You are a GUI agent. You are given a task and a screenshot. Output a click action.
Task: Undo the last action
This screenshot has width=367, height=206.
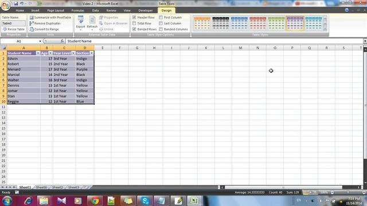pyautogui.click(x=22, y=3)
